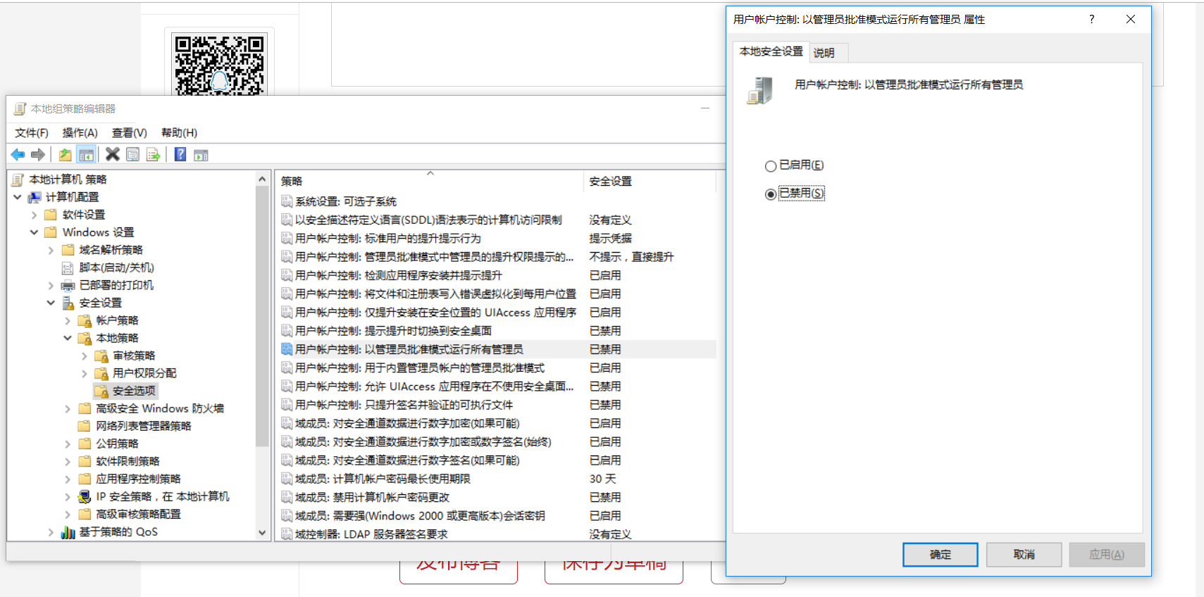
Task: Click the 确定 button
Action: click(940, 555)
